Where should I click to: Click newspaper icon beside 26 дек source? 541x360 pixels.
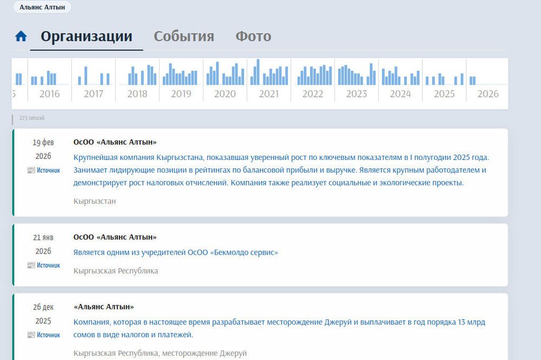(31, 335)
